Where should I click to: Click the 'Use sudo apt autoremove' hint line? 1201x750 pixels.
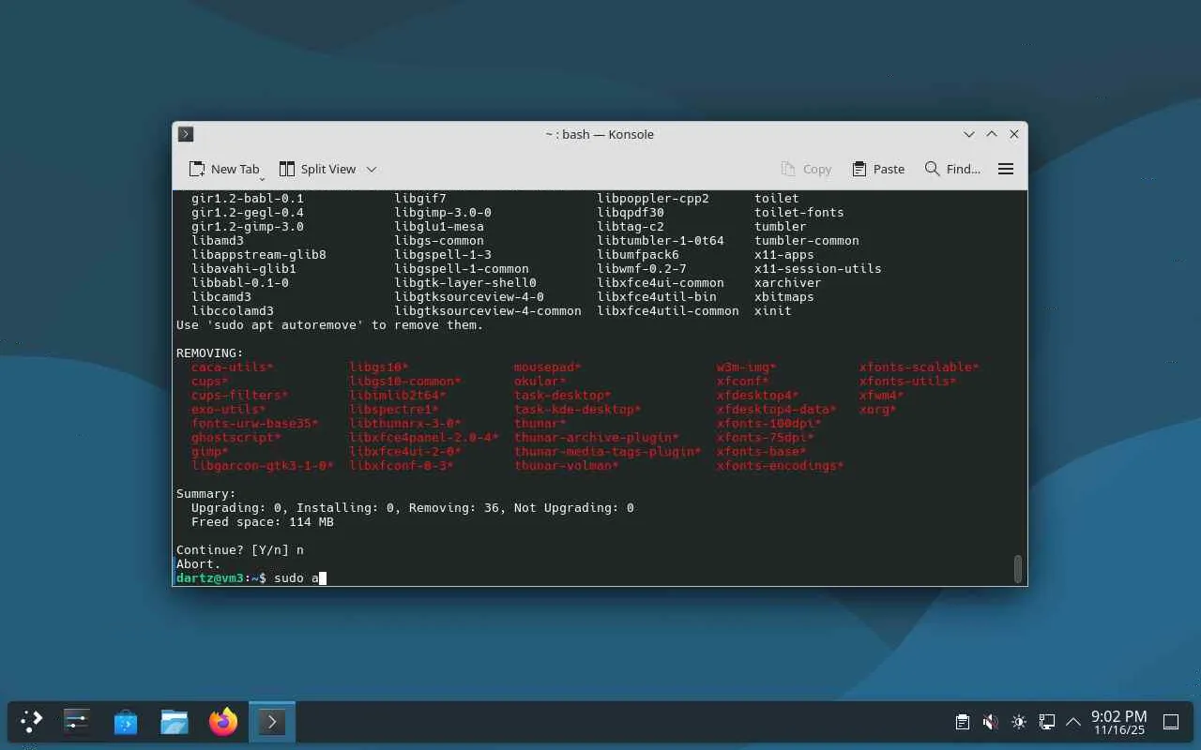(330, 325)
